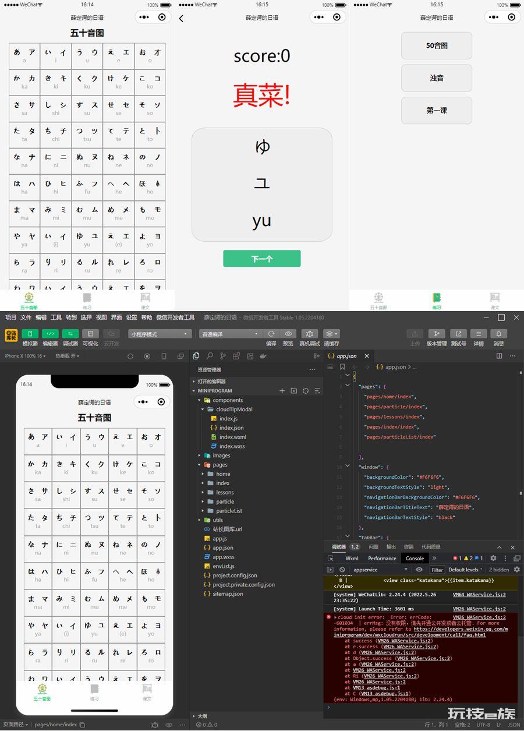Open the 文件 menu

click(x=26, y=317)
